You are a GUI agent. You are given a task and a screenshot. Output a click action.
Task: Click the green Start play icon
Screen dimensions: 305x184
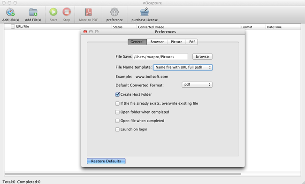(53, 12)
